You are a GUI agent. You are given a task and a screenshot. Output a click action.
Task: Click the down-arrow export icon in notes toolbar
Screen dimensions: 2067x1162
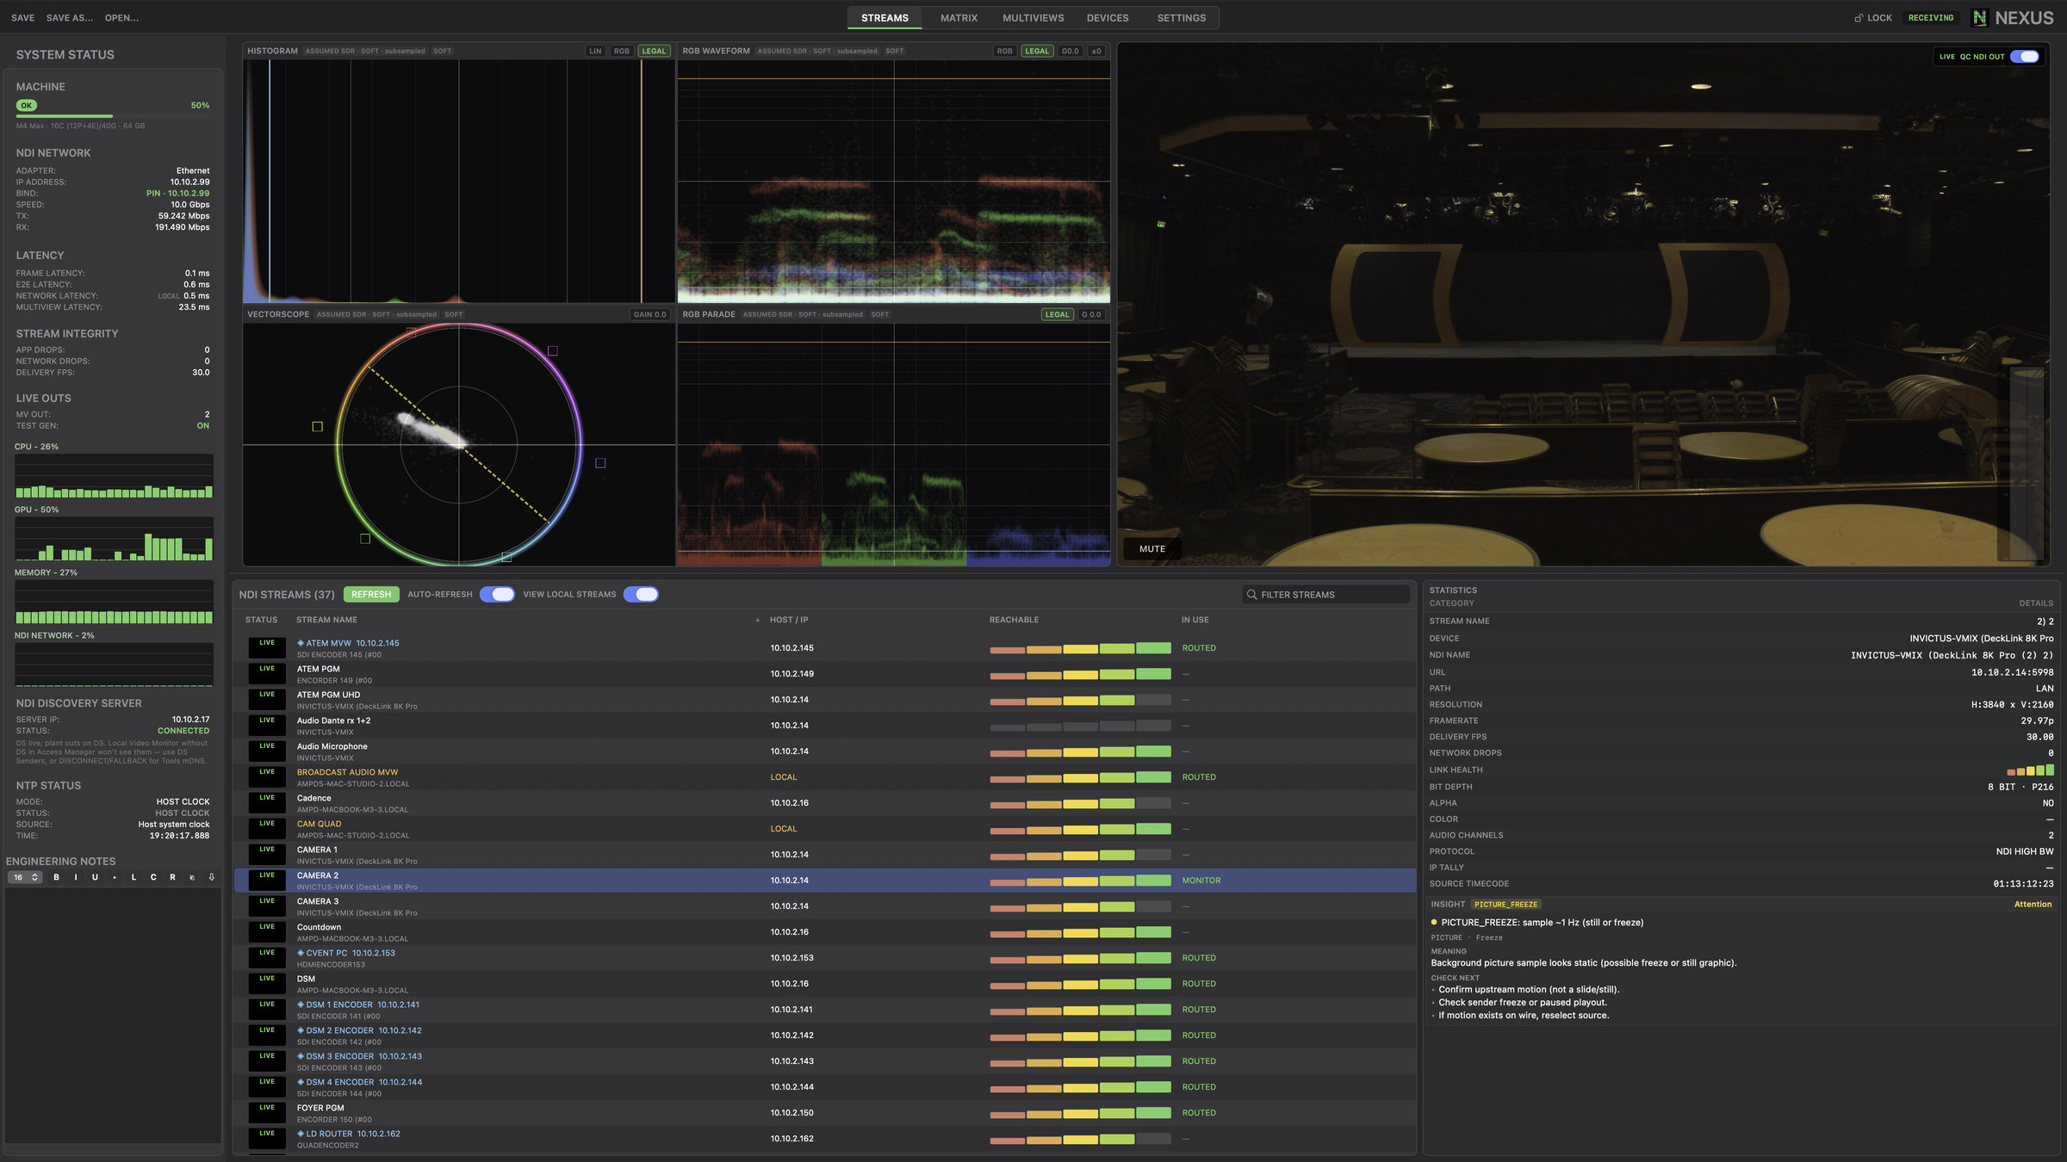(x=212, y=877)
